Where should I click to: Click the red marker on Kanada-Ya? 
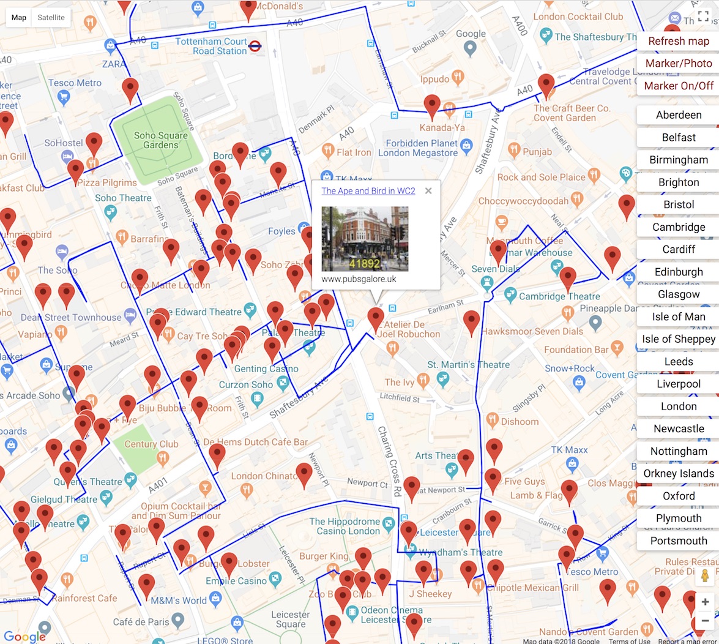click(x=432, y=105)
